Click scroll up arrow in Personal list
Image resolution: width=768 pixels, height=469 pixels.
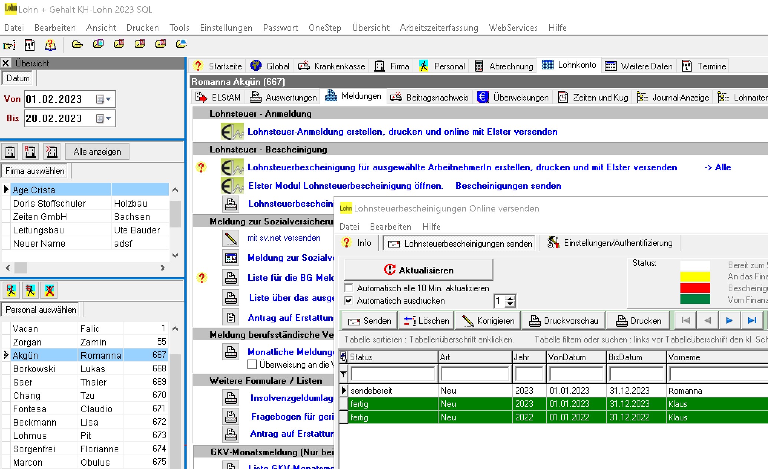tap(175, 328)
